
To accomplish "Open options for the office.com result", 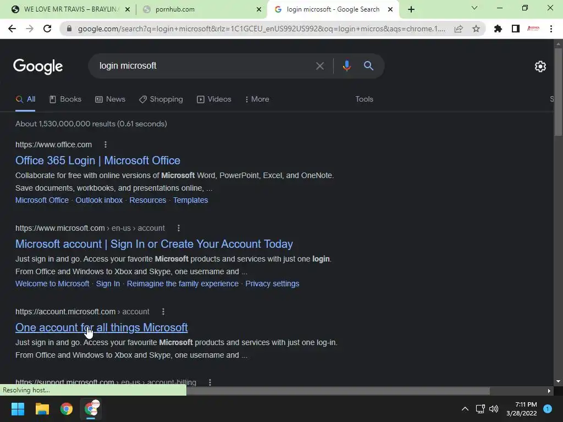I will [105, 145].
